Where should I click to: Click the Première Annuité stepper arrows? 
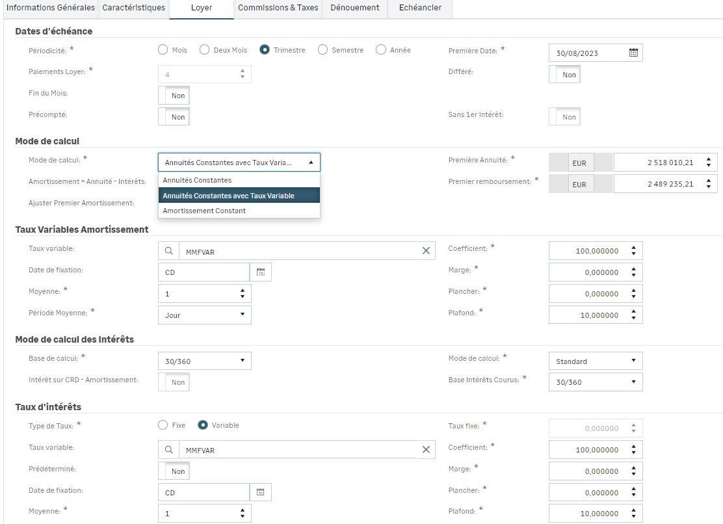[x=708, y=163]
